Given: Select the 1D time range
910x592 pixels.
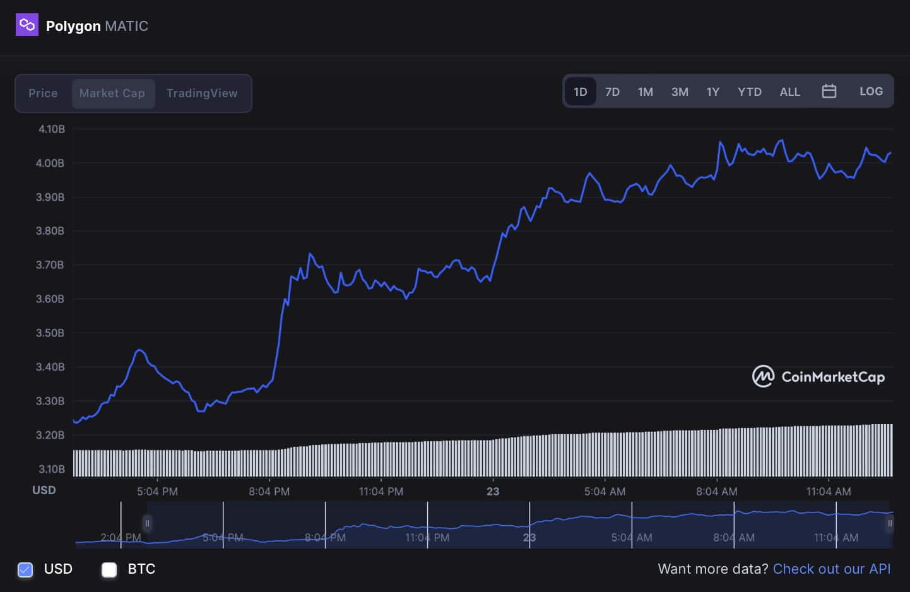Looking at the screenshot, I should tap(579, 92).
